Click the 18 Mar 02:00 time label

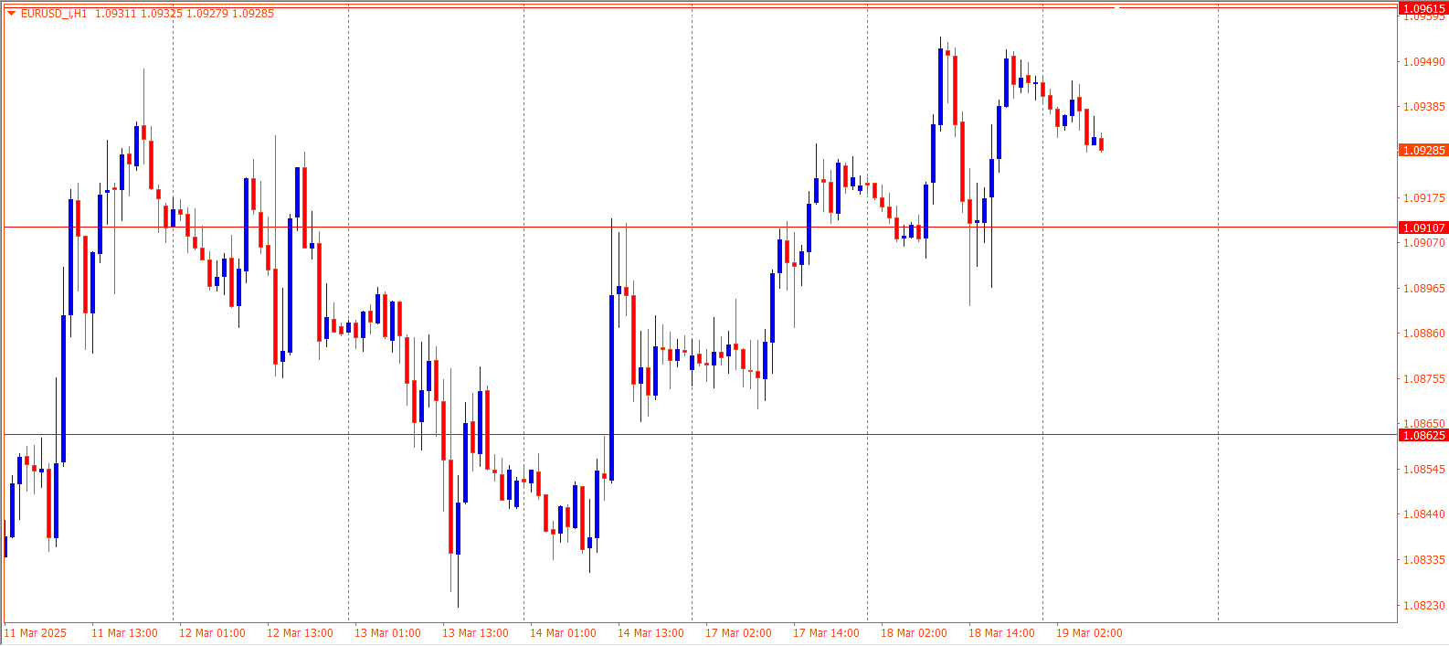914,633
